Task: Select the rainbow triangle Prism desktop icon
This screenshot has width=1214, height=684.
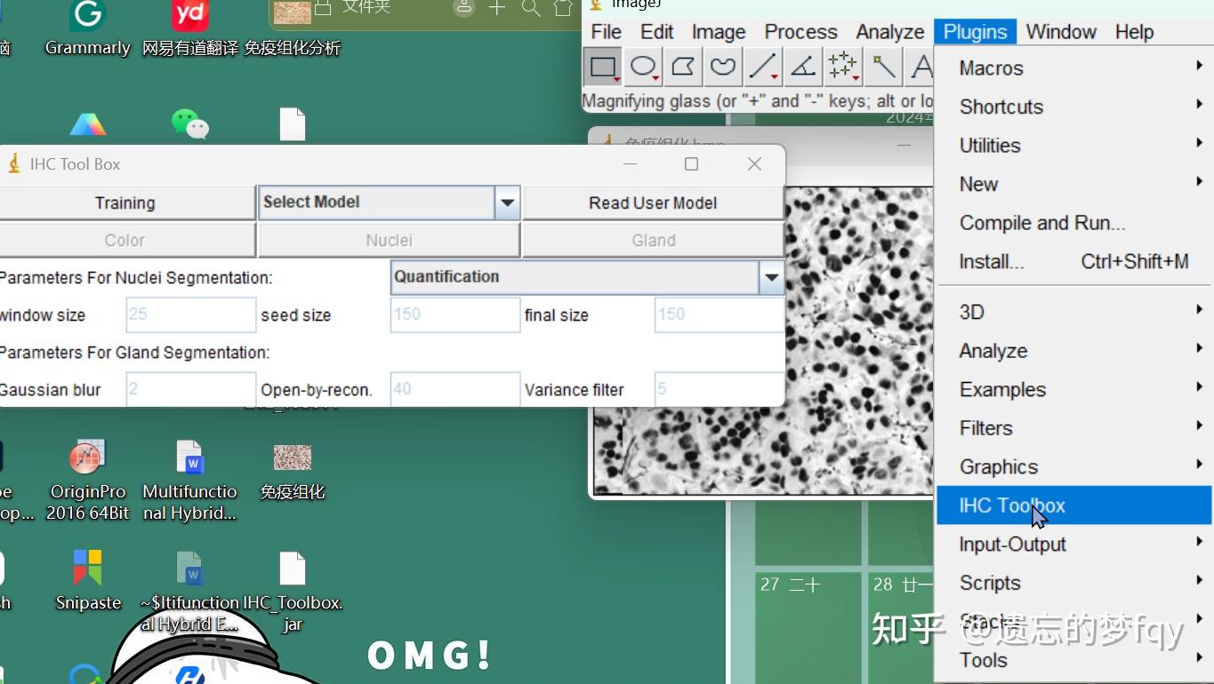Action: [x=87, y=124]
